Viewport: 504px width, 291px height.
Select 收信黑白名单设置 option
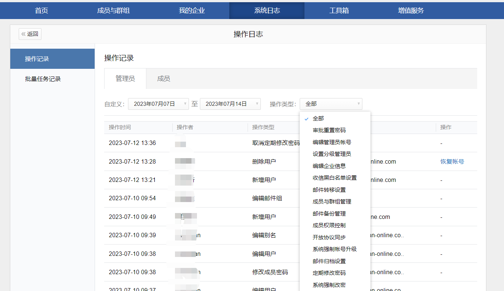pyautogui.click(x=335, y=178)
